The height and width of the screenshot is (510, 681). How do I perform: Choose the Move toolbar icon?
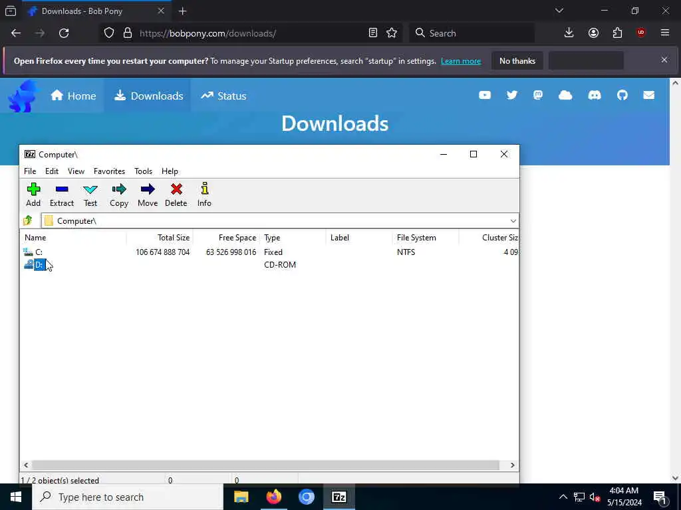(x=148, y=195)
